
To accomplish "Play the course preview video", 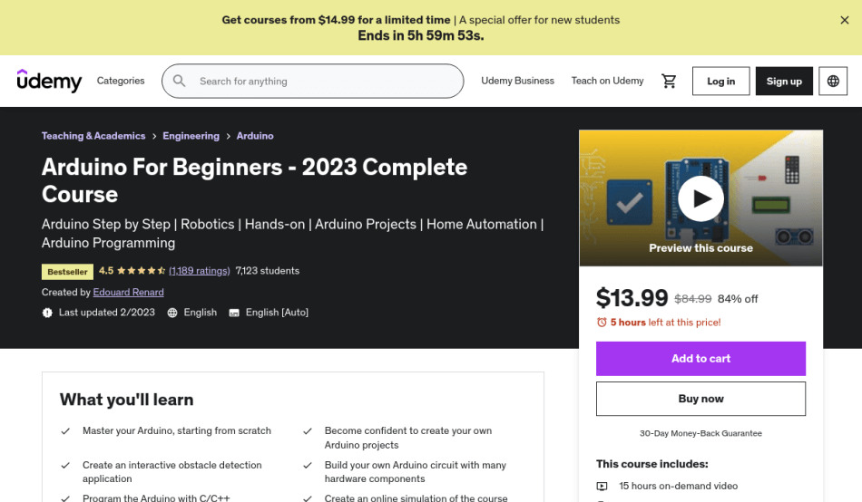I will [x=700, y=198].
